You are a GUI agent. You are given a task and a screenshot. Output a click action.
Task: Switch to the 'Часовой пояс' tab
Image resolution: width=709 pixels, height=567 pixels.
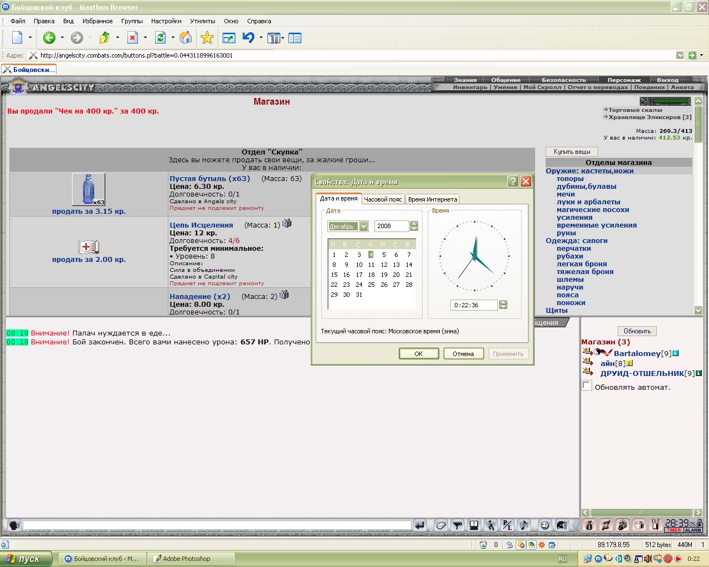point(383,199)
